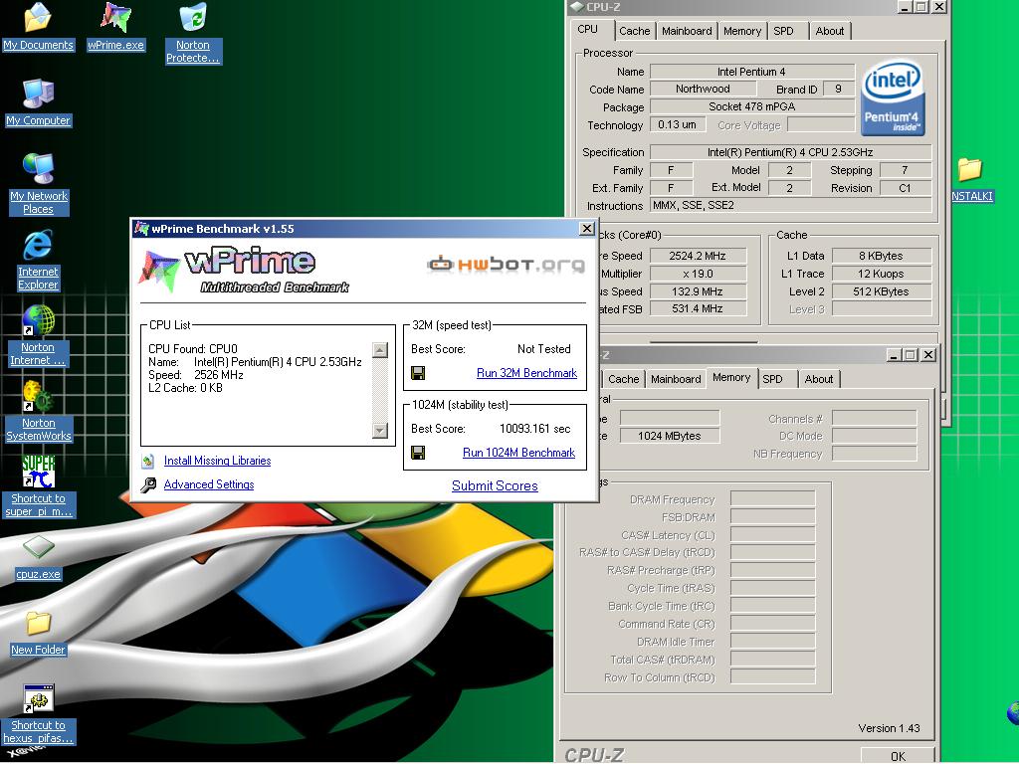This screenshot has height=764, width=1019.
Task: Click the Instructions field MMX, SSE, SSE2
Action: coord(790,205)
